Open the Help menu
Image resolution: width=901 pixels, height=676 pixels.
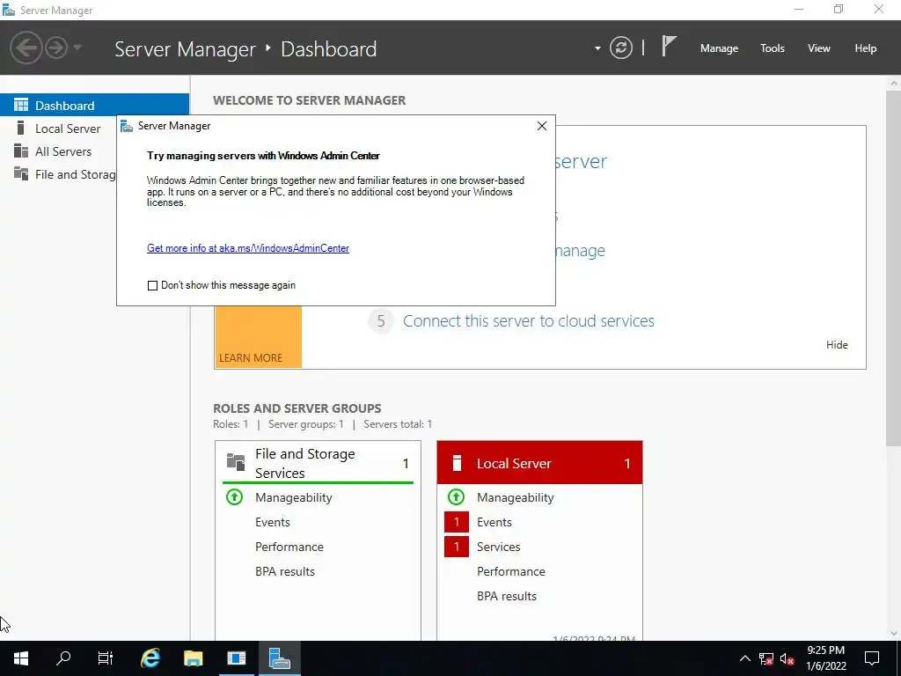pos(865,48)
